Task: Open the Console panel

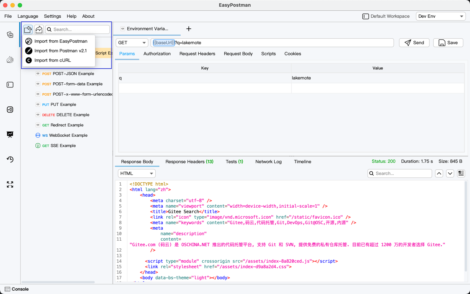Action: coord(17,289)
